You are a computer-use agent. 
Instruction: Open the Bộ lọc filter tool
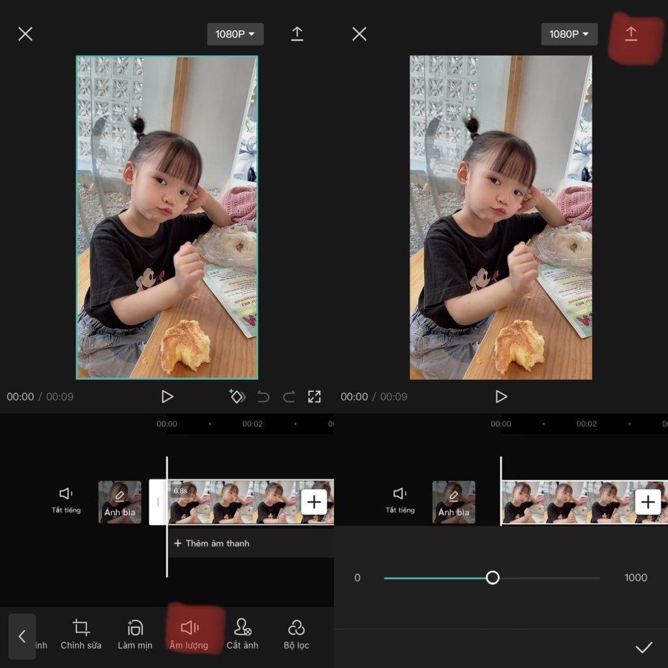[x=296, y=633]
